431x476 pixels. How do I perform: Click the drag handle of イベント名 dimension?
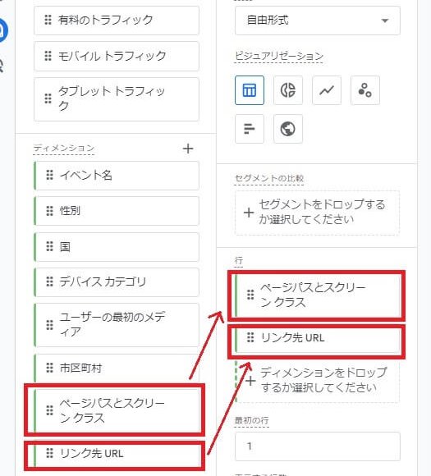(x=49, y=175)
